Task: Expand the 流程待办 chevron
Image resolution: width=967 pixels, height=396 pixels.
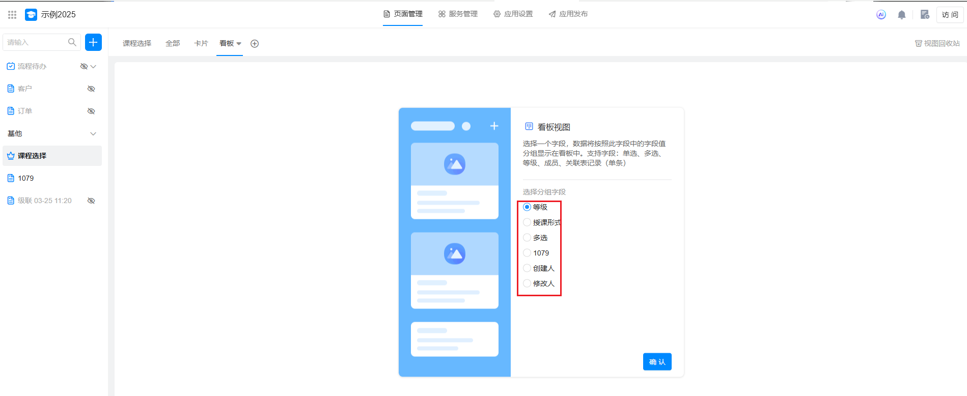Action: tap(93, 67)
